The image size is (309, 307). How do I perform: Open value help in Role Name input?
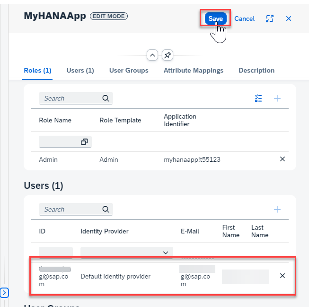click(x=84, y=142)
